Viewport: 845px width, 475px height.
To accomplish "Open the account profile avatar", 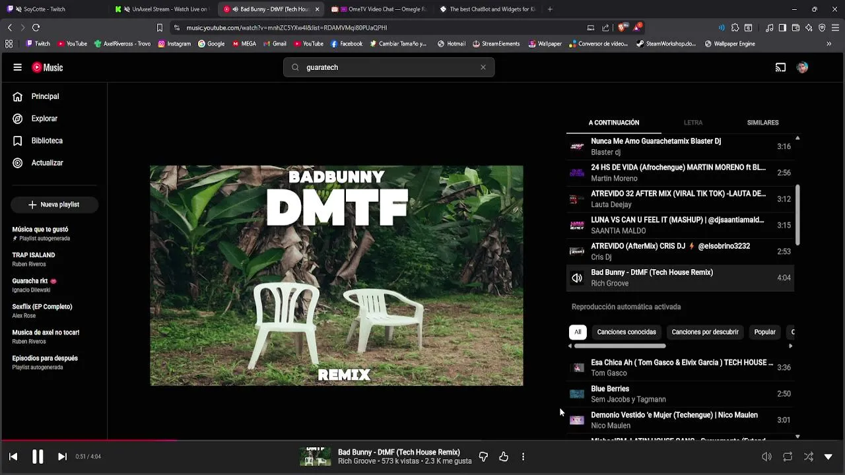I will [802, 67].
